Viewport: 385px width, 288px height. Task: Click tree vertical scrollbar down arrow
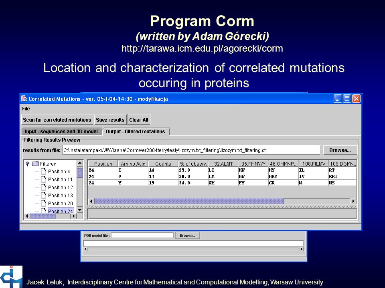80,210
